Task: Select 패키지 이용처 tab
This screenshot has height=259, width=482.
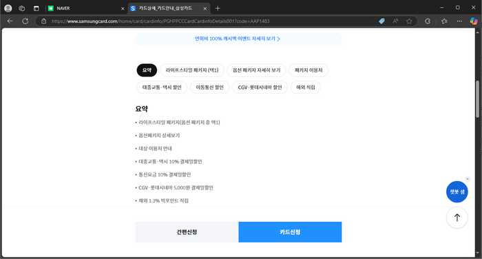Action: pyautogui.click(x=308, y=70)
